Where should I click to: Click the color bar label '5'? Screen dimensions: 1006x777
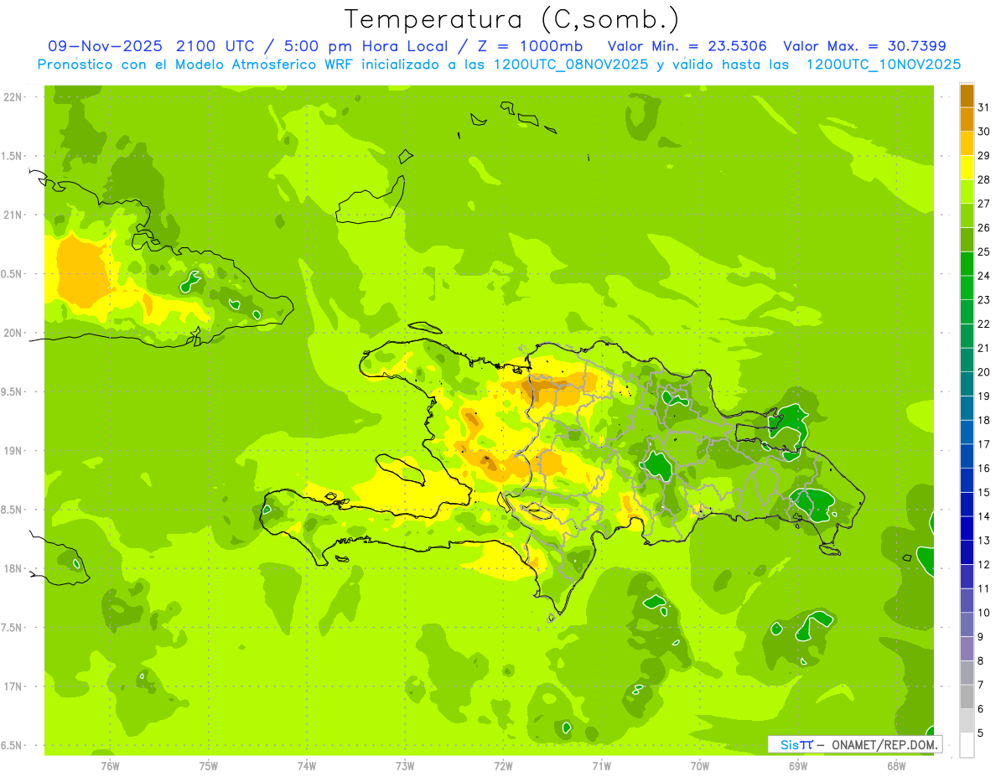coord(981,733)
